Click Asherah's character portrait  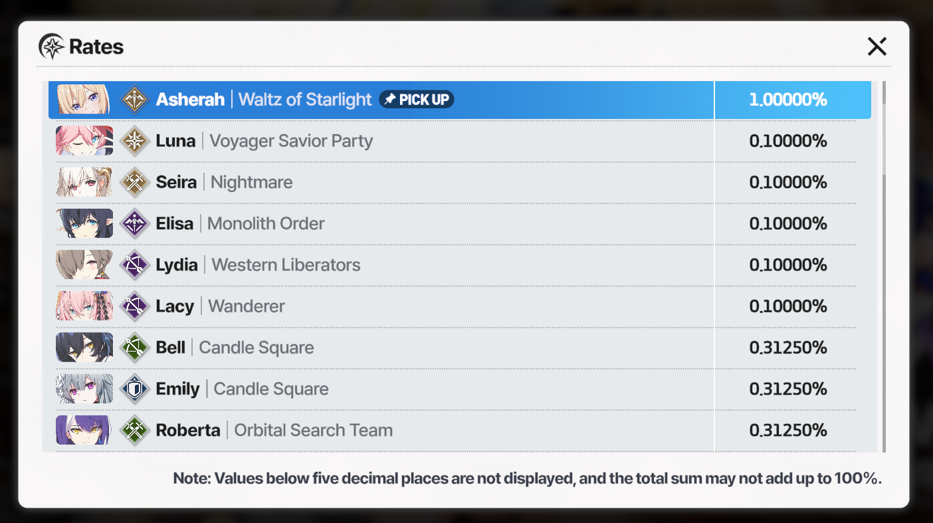click(x=84, y=100)
